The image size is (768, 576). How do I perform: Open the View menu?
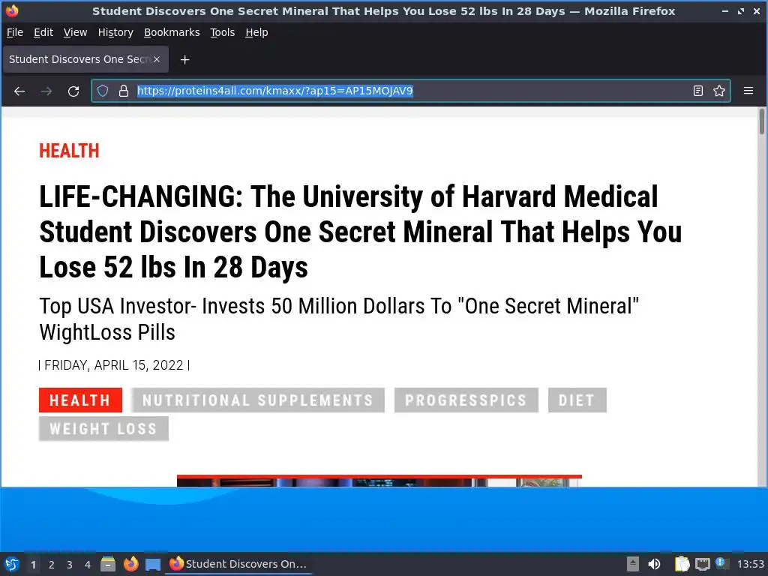(x=76, y=32)
